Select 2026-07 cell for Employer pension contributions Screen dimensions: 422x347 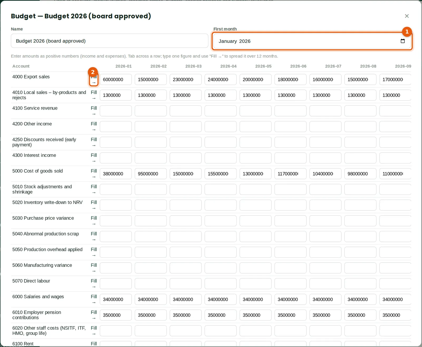[x=325, y=315]
